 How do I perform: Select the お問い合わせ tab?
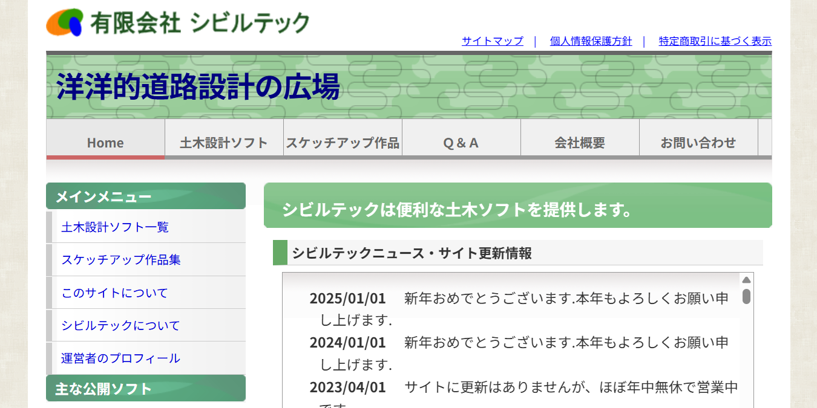pyautogui.click(x=698, y=143)
